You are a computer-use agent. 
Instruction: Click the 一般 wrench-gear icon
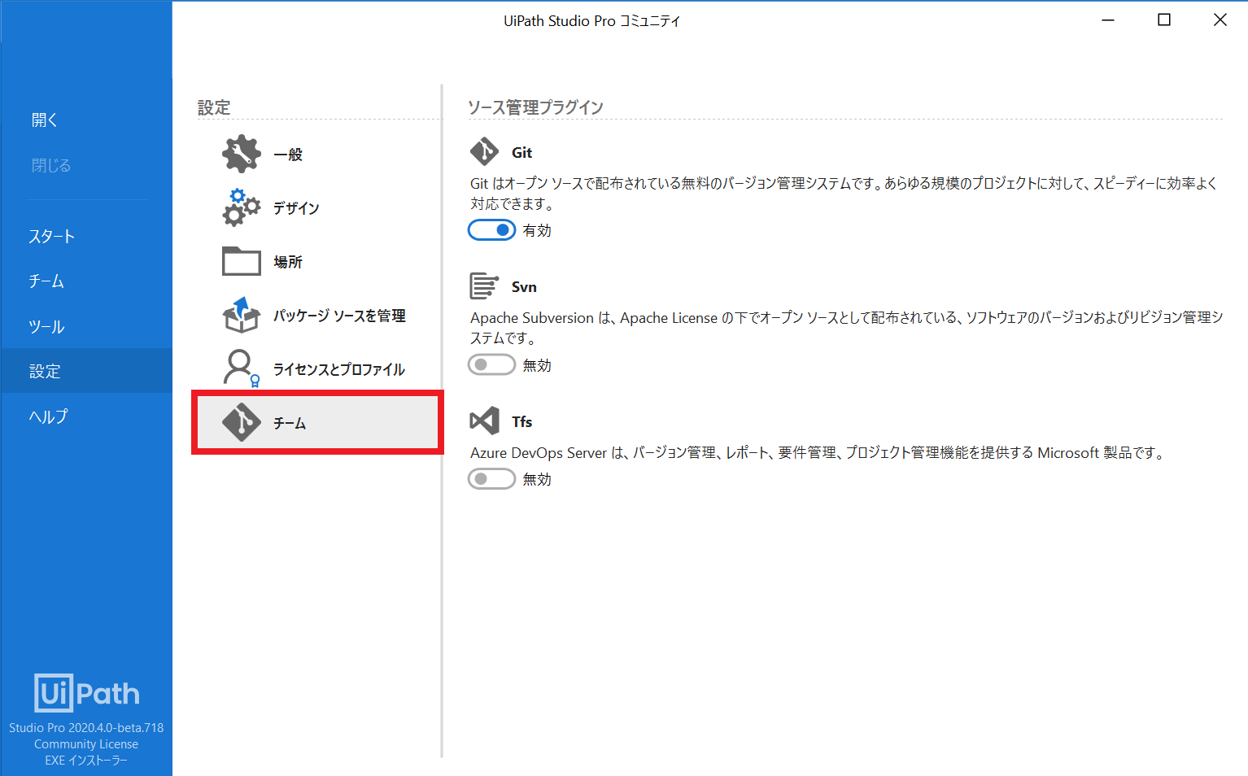click(x=242, y=154)
